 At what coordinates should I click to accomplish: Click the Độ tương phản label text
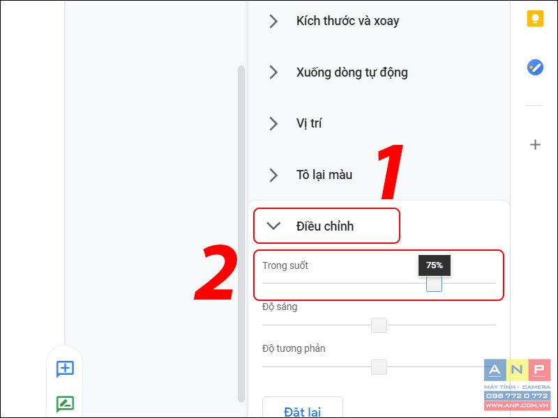tap(294, 348)
